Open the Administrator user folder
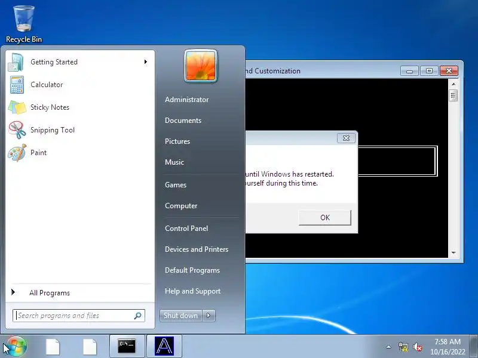 click(x=186, y=100)
